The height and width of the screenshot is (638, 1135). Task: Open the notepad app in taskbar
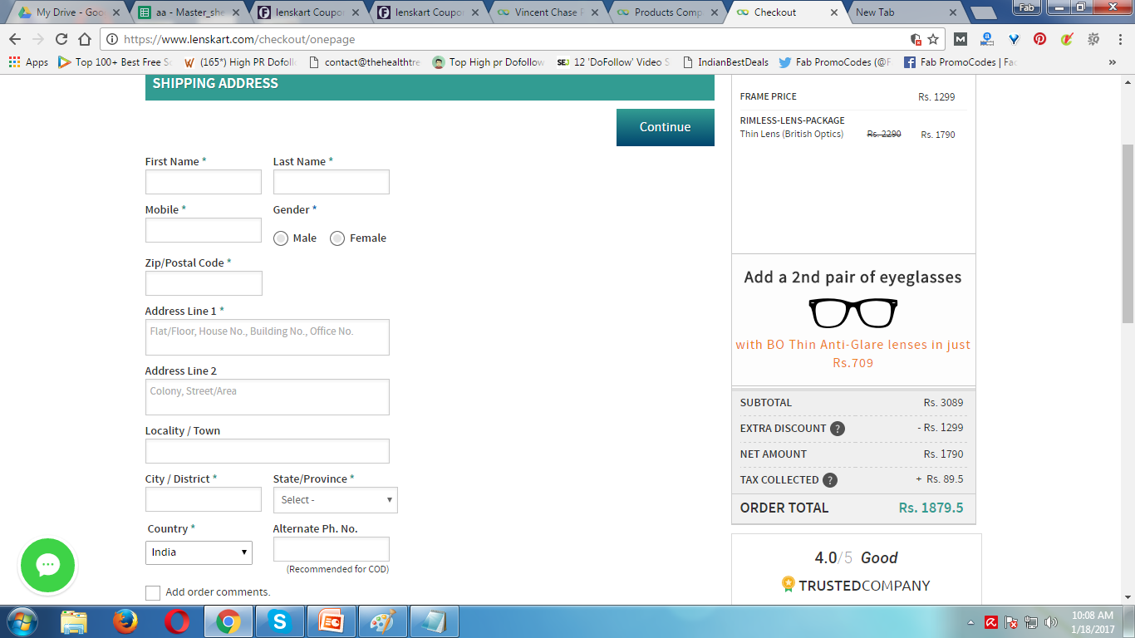pos(435,621)
